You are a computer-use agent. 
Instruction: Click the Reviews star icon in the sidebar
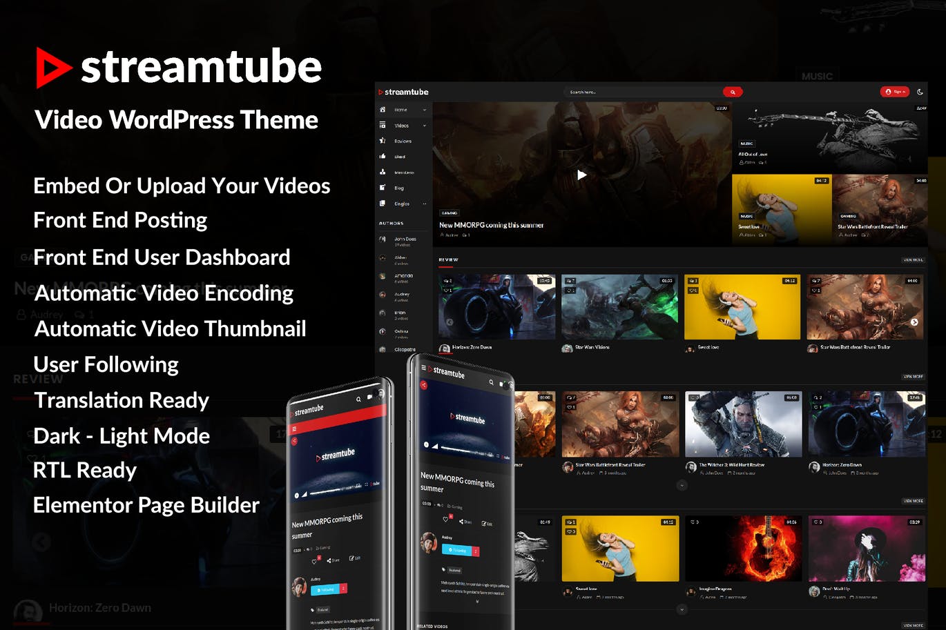pyautogui.click(x=382, y=141)
